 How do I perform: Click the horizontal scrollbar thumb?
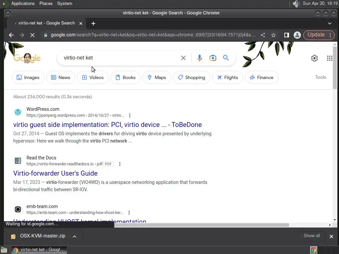[202, 225]
